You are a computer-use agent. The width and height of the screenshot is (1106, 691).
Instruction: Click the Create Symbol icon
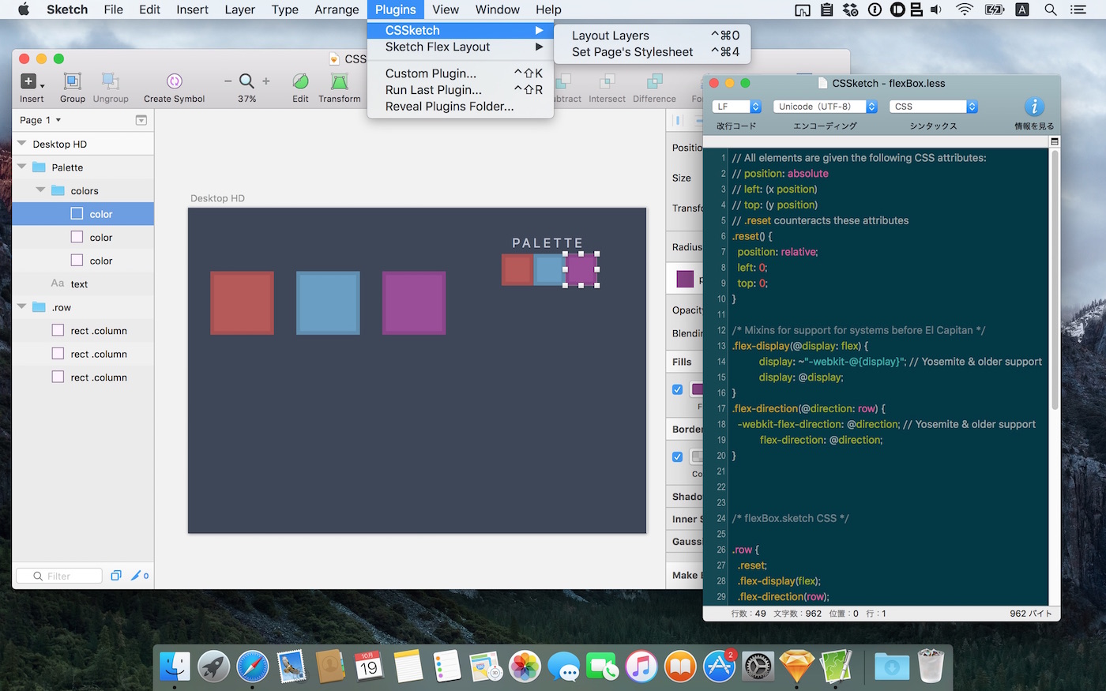click(x=174, y=81)
